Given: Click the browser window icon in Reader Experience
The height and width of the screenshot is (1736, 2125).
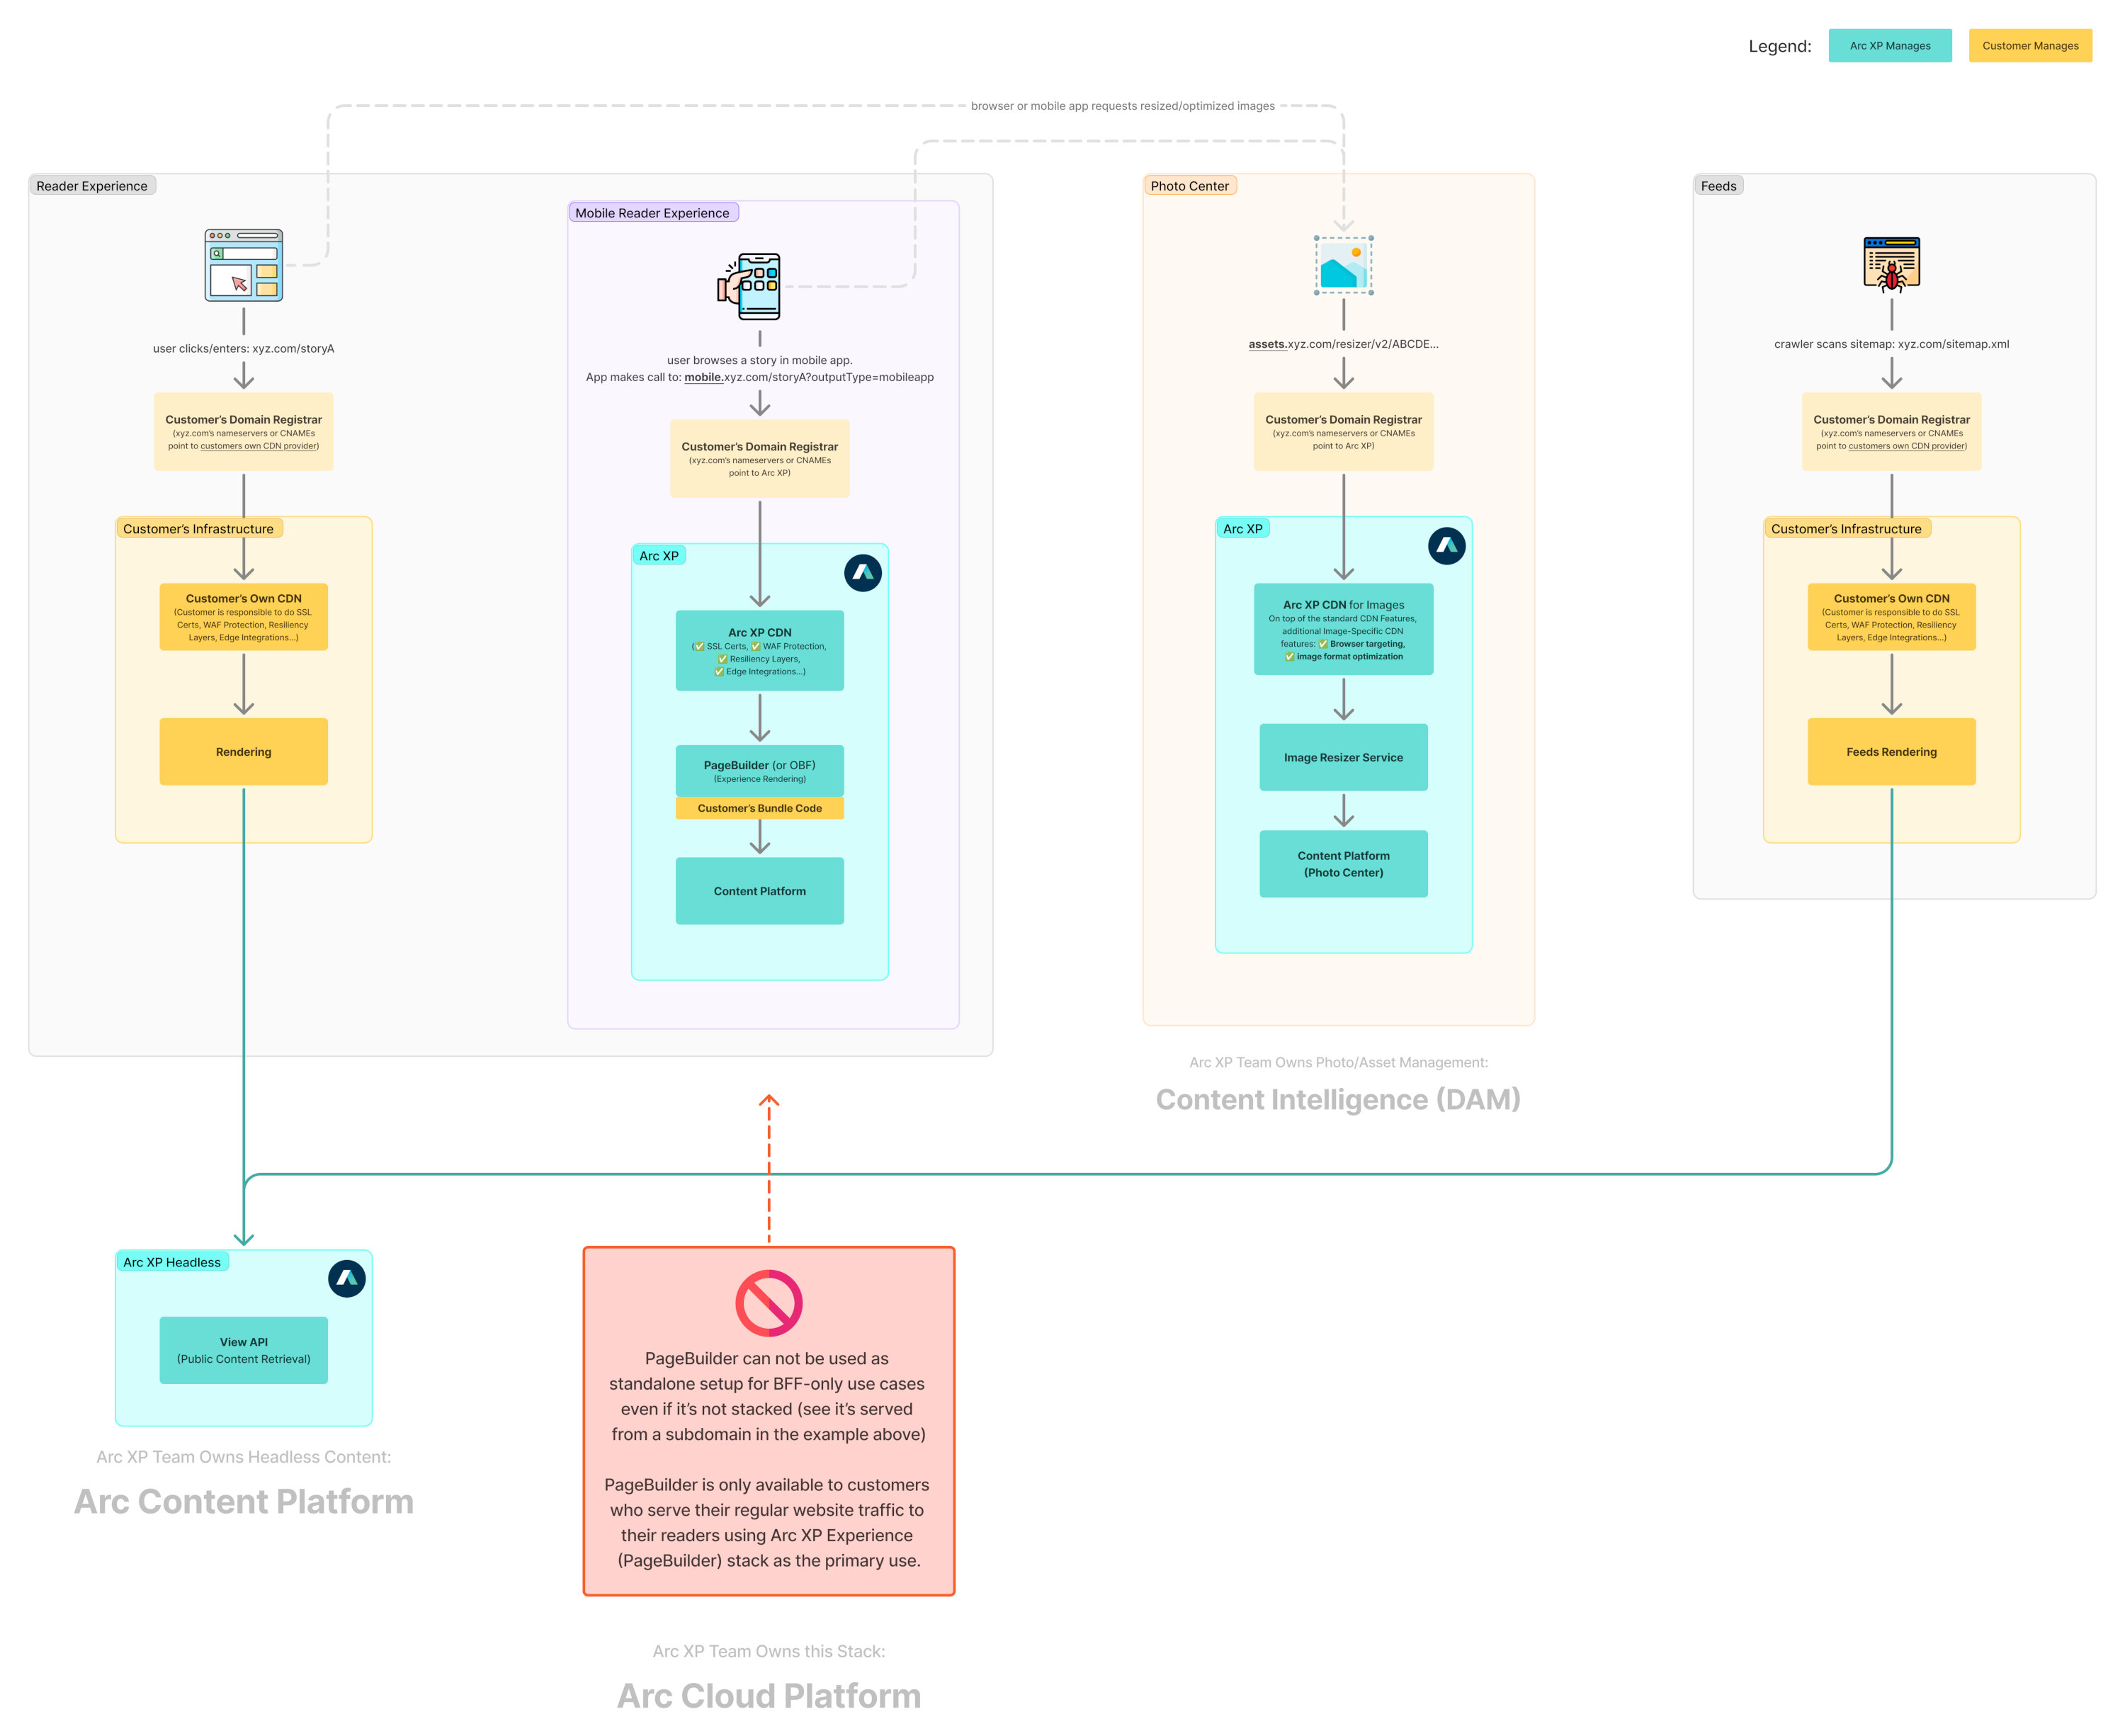Looking at the screenshot, I should pos(243,265).
